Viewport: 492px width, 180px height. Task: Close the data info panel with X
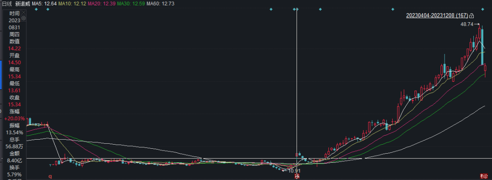click(23, 13)
